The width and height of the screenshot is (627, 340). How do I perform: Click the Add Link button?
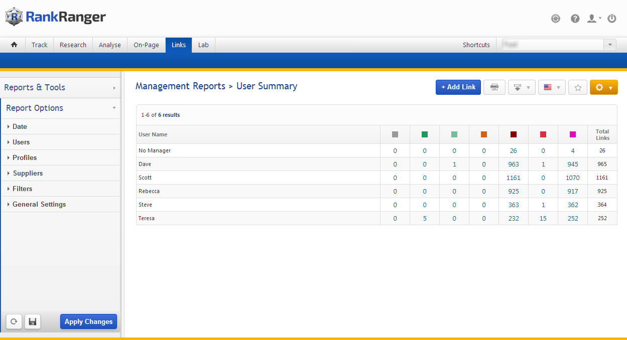point(458,87)
